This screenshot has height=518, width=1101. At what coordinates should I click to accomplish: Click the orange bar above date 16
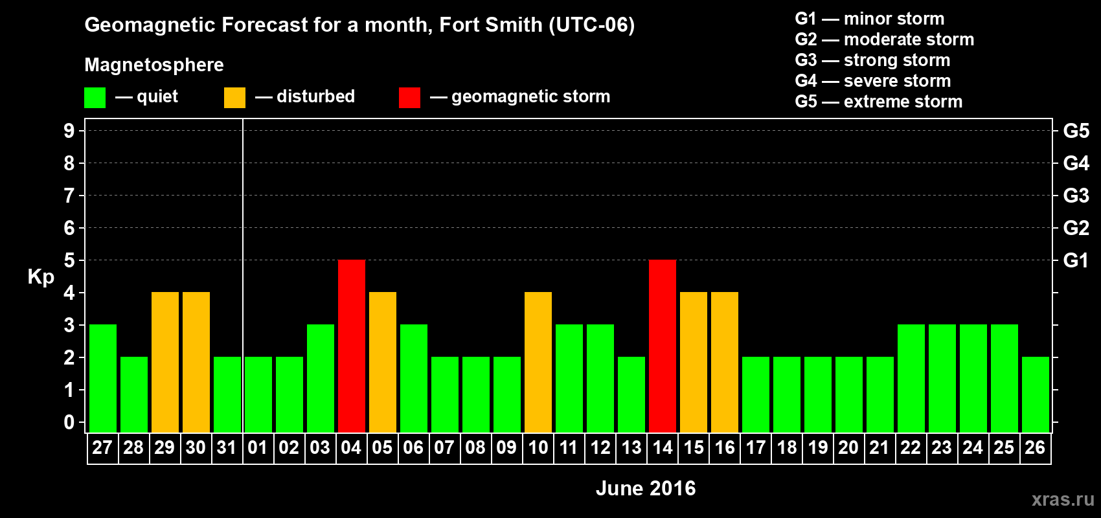[725, 362]
